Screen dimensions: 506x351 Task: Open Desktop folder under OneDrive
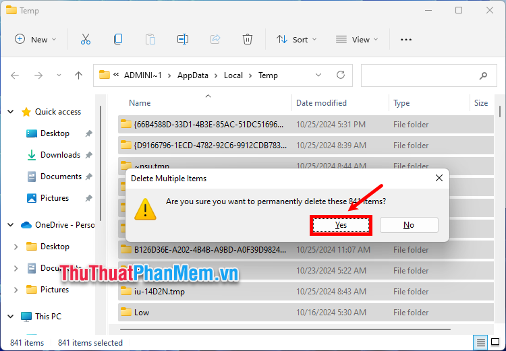pos(55,247)
